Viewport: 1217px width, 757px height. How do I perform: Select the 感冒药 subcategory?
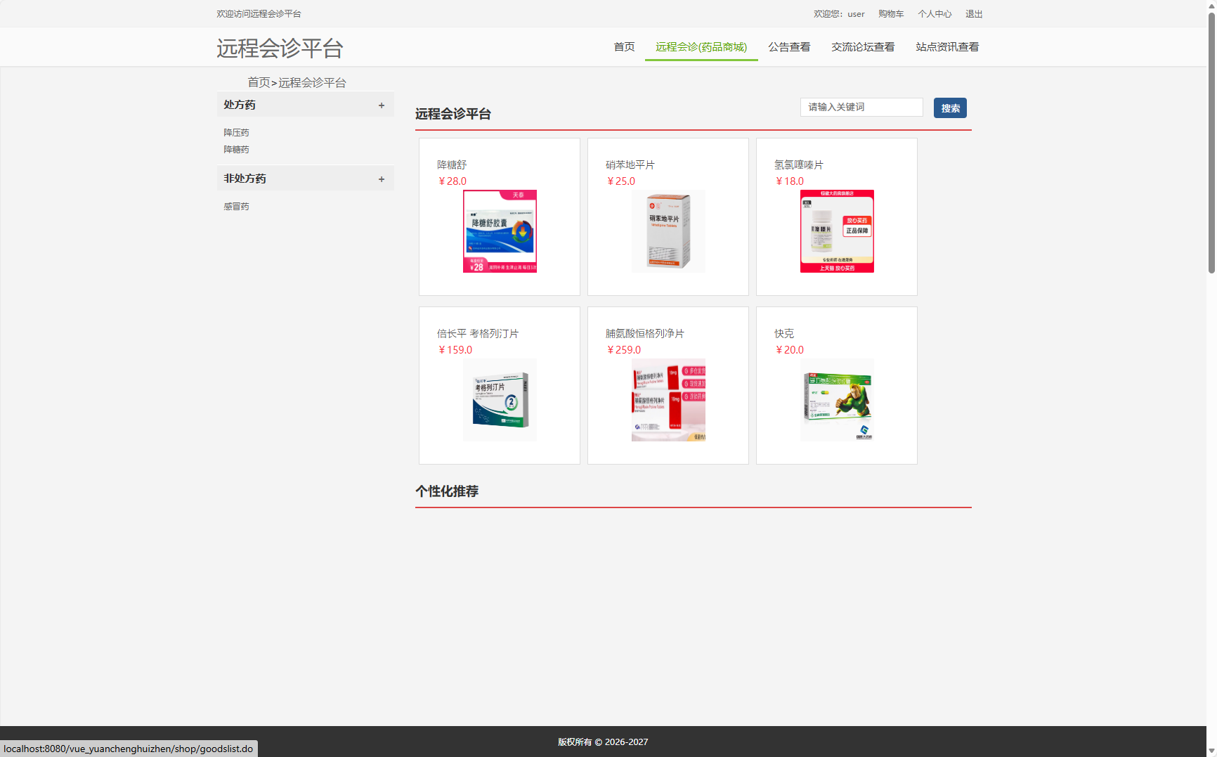pos(236,206)
